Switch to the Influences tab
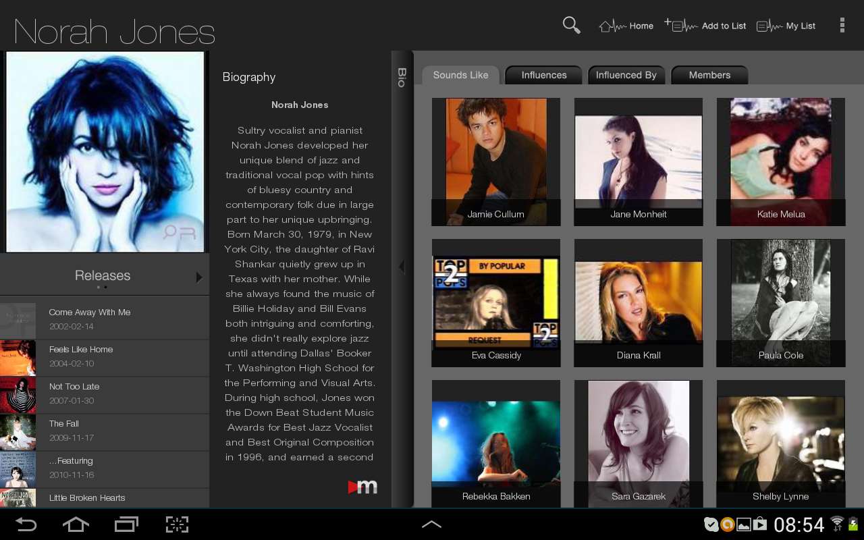 pos(543,75)
